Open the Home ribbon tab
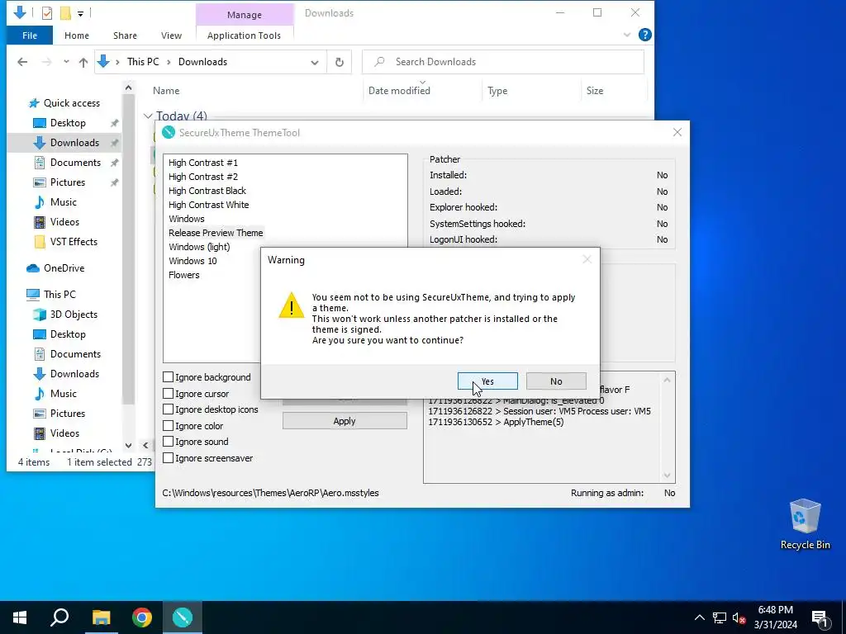846x634 pixels. (x=77, y=35)
